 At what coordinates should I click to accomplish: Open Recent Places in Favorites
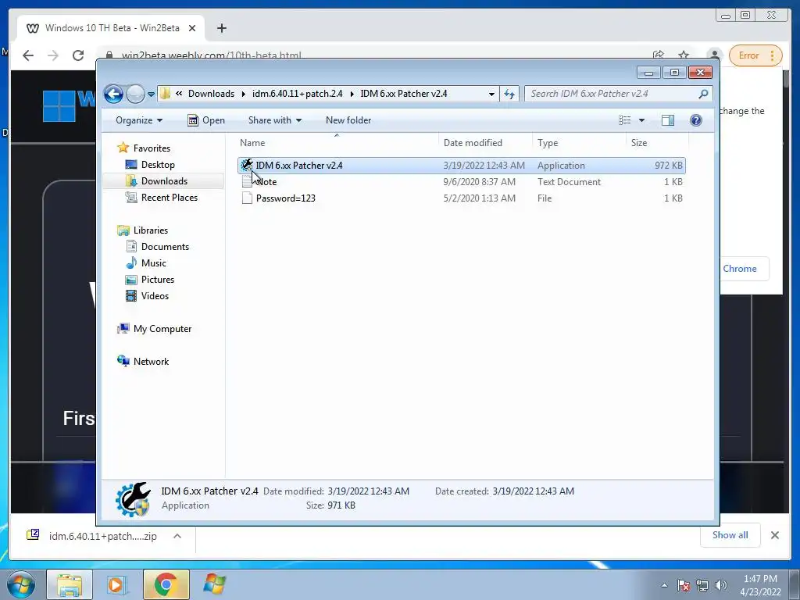[169, 198]
